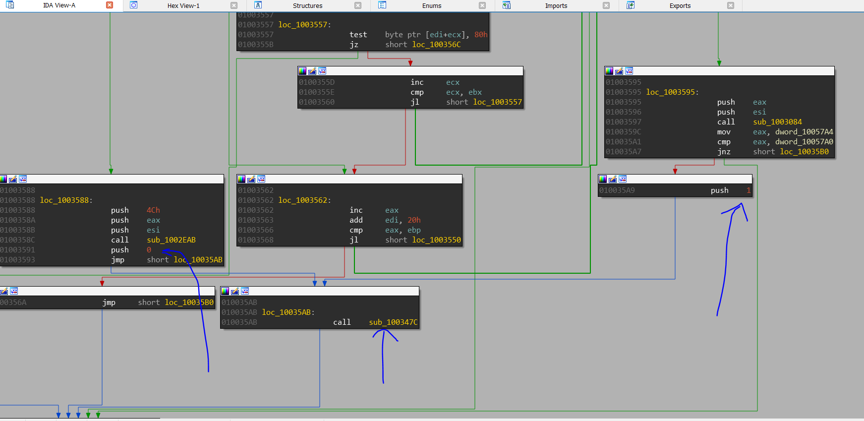Select the loc_1003562: label
The image size is (864, 421).
coord(304,200)
